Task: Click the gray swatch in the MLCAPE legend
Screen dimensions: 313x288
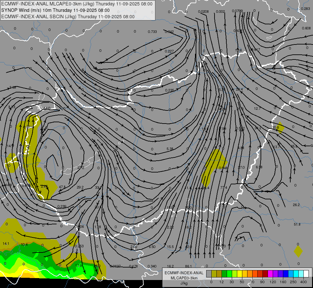Action: pyautogui.click(x=209, y=274)
